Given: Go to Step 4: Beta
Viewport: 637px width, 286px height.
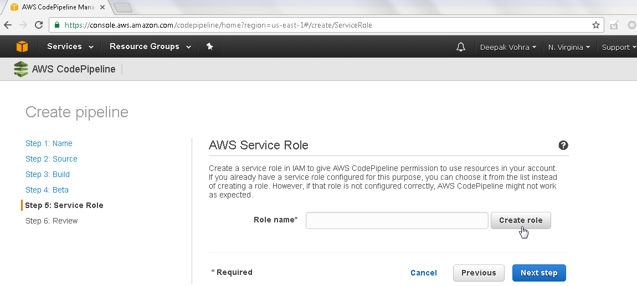Looking at the screenshot, I should pyautogui.click(x=47, y=189).
